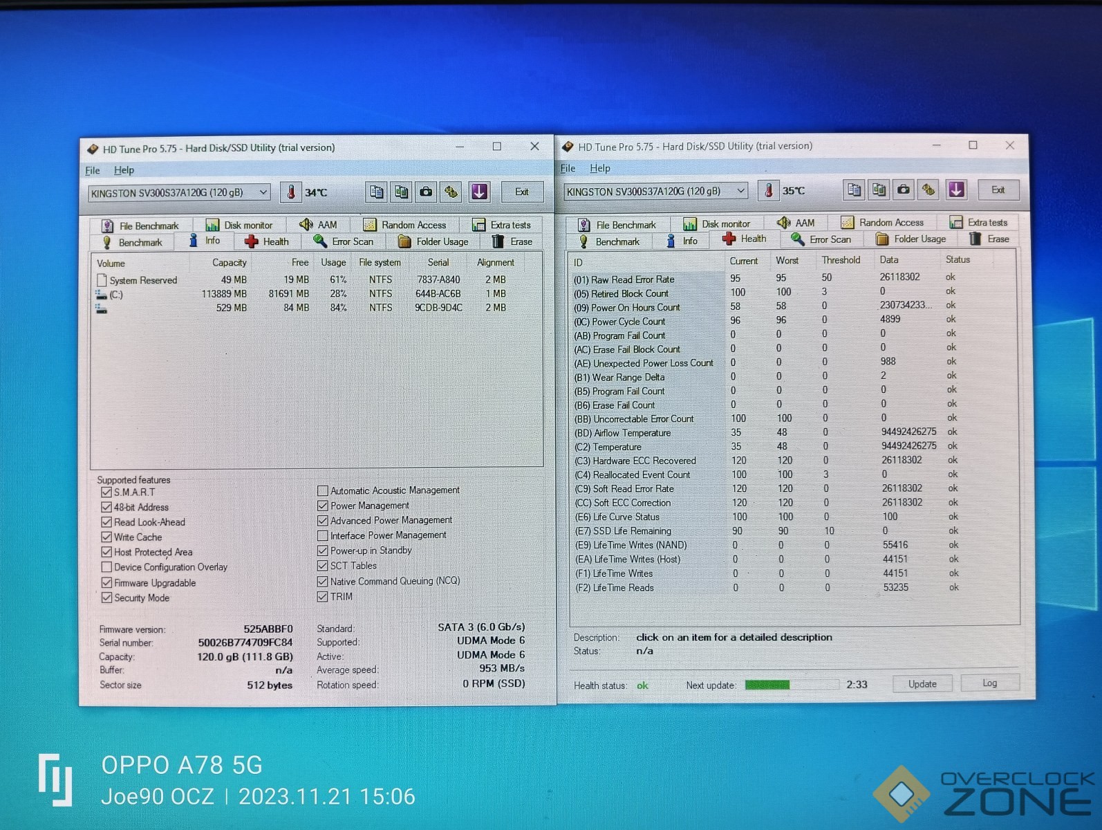Click the Update button

(x=922, y=684)
